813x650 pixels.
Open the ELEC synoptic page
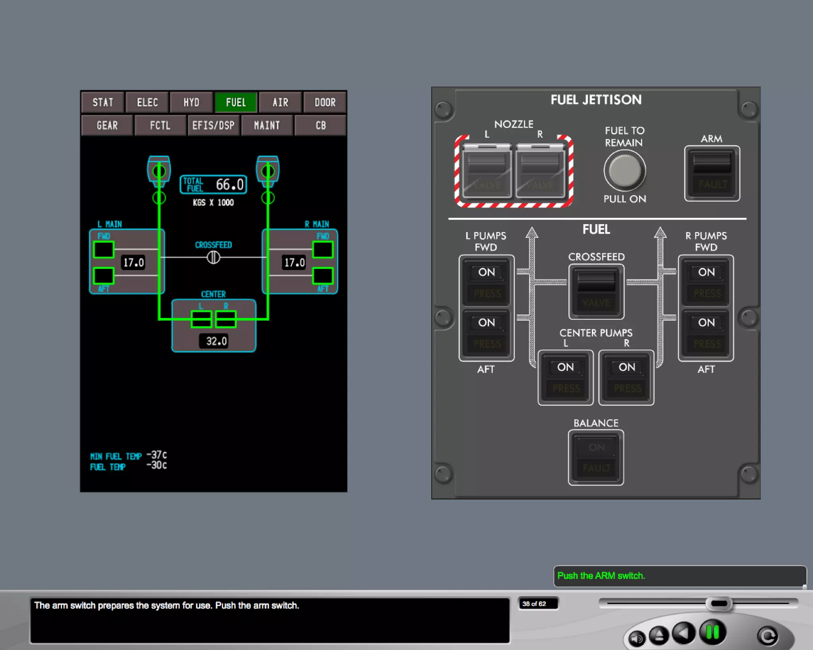[x=147, y=103]
